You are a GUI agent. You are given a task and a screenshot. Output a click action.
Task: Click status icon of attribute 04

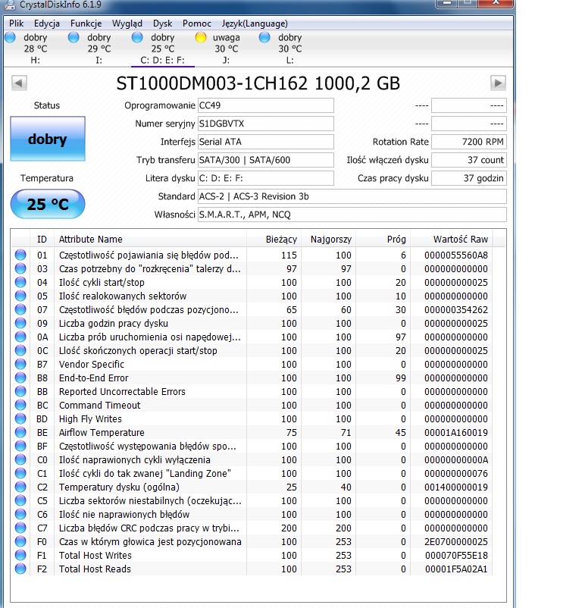(20, 282)
